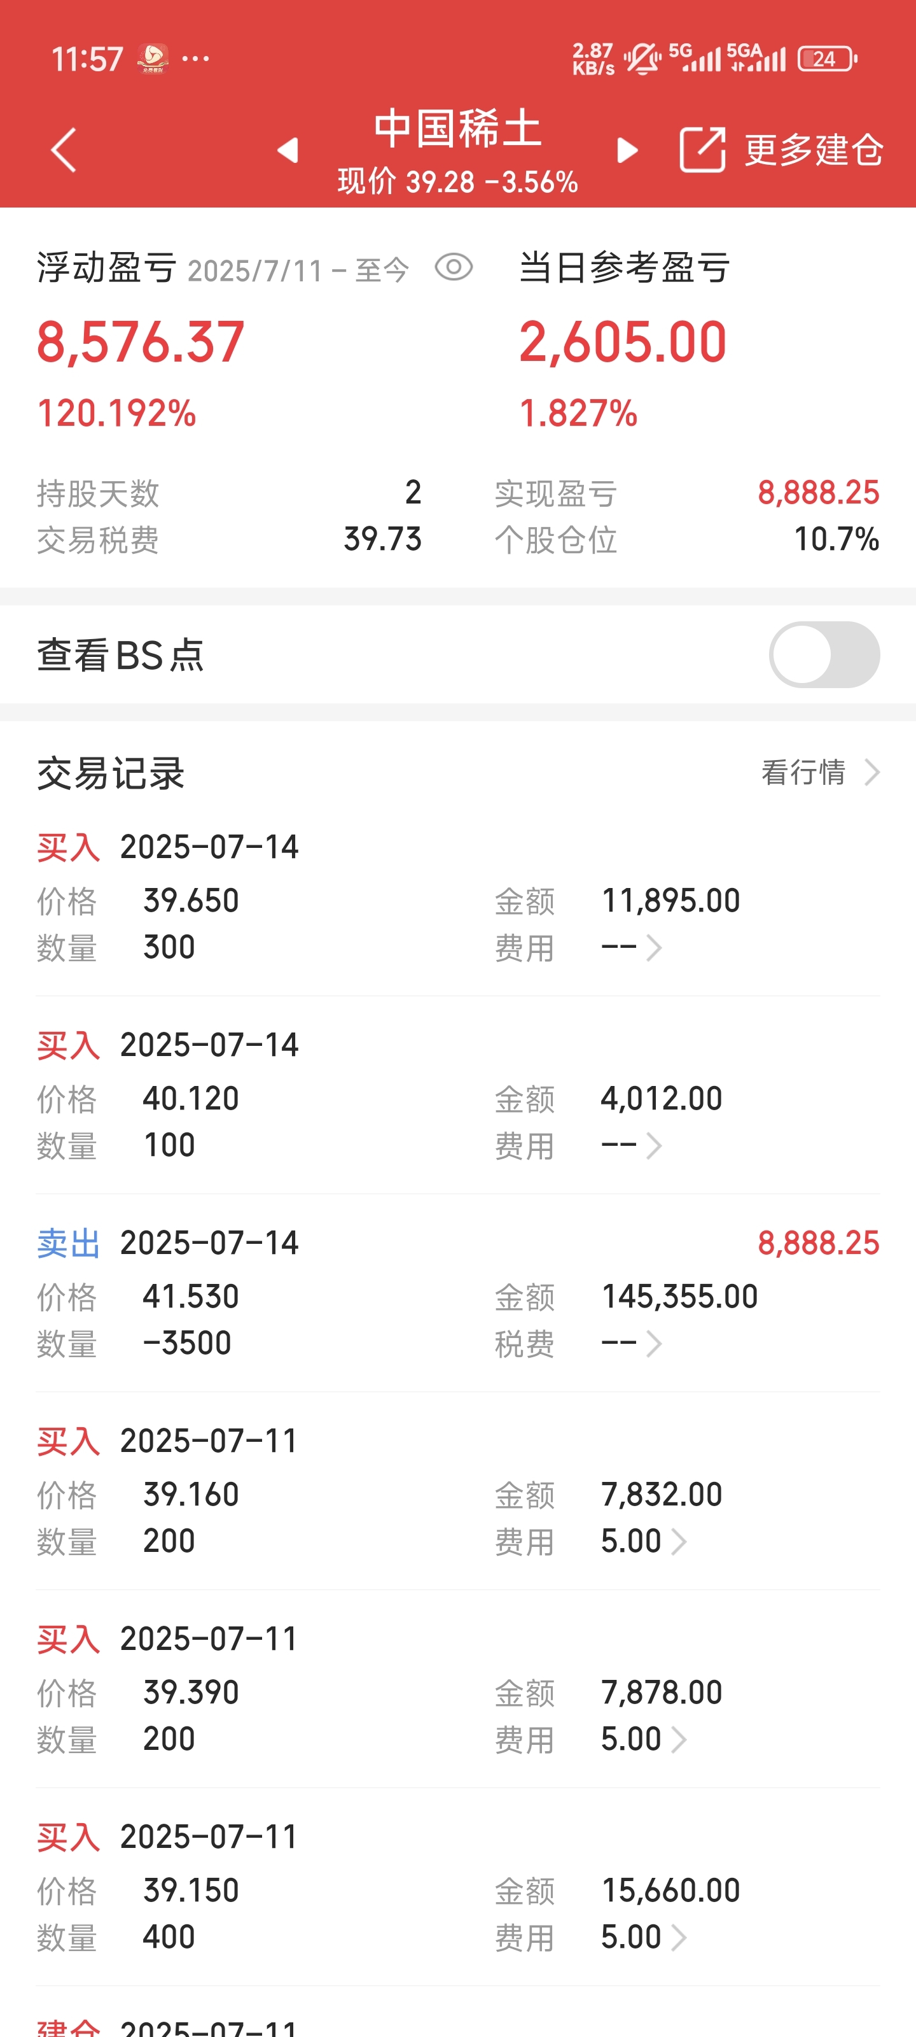This screenshot has width=916, height=2037.
Task: Tap the chevron next to 看行情
Action: [x=871, y=772]
